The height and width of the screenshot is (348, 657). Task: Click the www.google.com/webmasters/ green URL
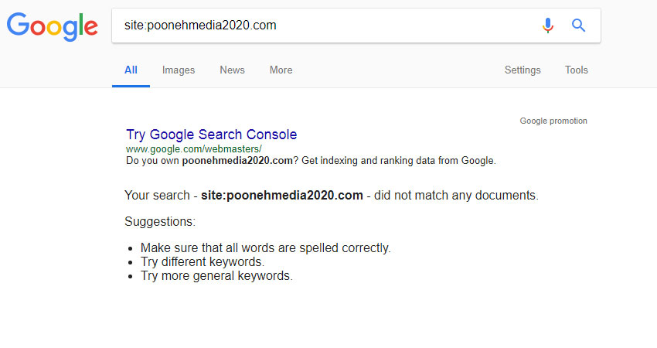(194, 148)
